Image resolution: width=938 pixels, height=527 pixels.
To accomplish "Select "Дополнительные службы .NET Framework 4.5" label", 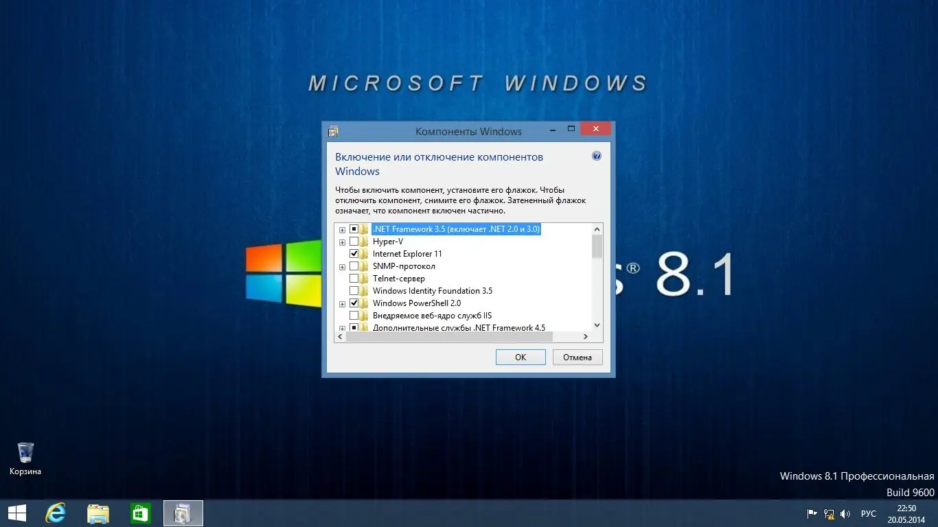I will (459, 328).
